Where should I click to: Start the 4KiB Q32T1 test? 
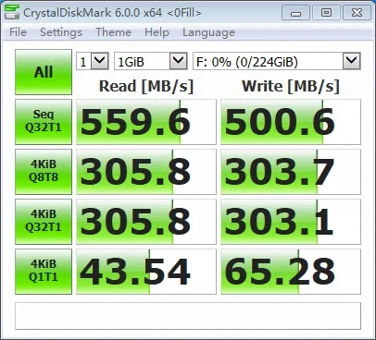tap(44, 222)
